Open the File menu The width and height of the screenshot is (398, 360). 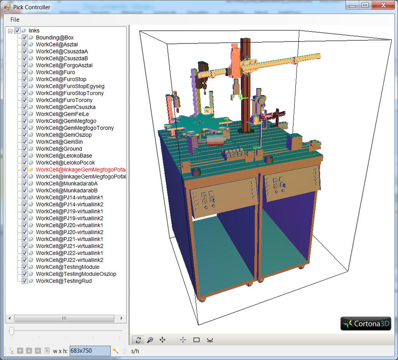point(15,19)
